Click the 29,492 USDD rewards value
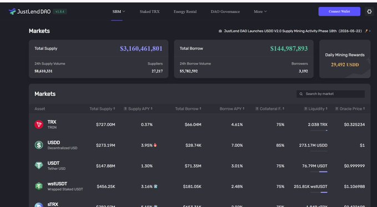This screenshot has width=377, height=207. (x=345, y=65)
